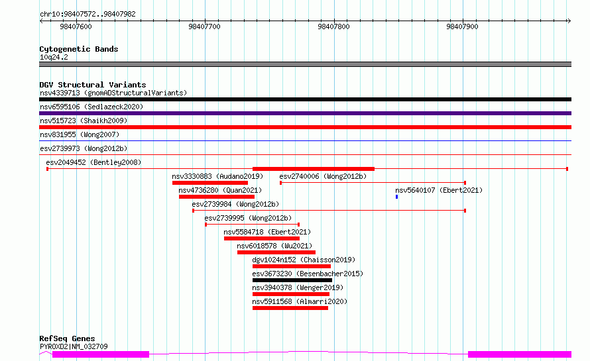Image resolution: width=590 pixels, height=361 pixels.
Task: Click the esv2740006 (Wong2012b) text label
Action: [323, 176]
